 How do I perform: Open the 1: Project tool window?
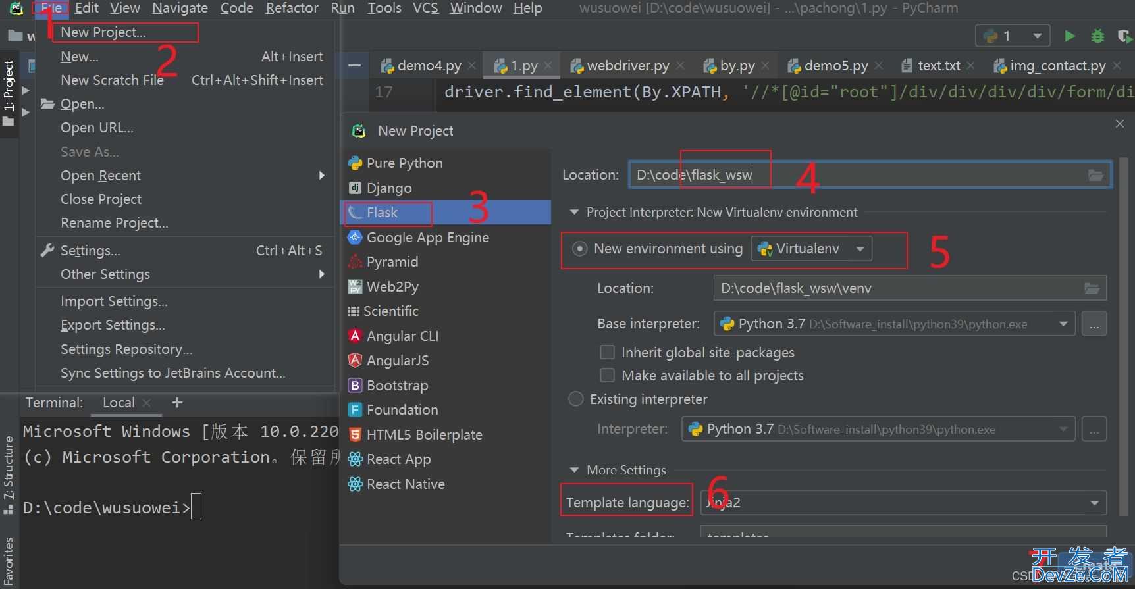point(9,92)
